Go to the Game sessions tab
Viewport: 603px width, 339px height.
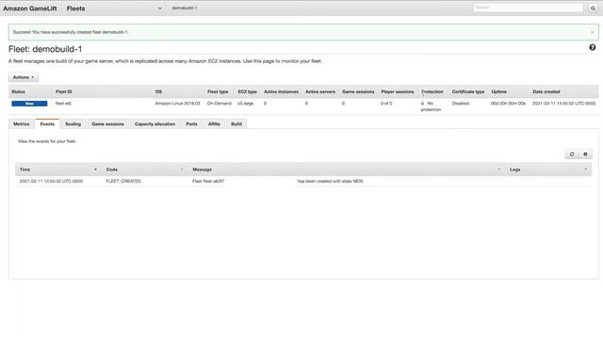coord(107,124)
